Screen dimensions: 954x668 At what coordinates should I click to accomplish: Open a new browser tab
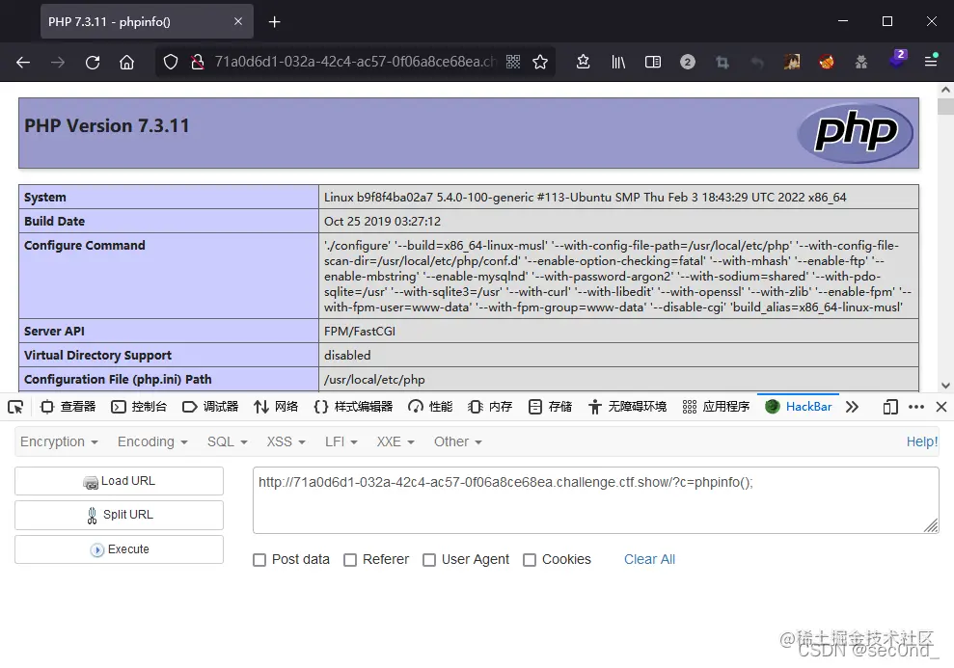[x=274, y=22]
